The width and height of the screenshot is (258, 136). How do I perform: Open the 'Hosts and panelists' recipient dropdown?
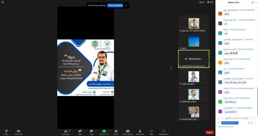[x=230, y=123]
